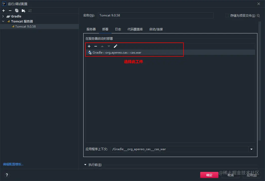Copy the configuration with duplicate icon
This screenshot has height=181, width=265.
[x=16, y=11]
